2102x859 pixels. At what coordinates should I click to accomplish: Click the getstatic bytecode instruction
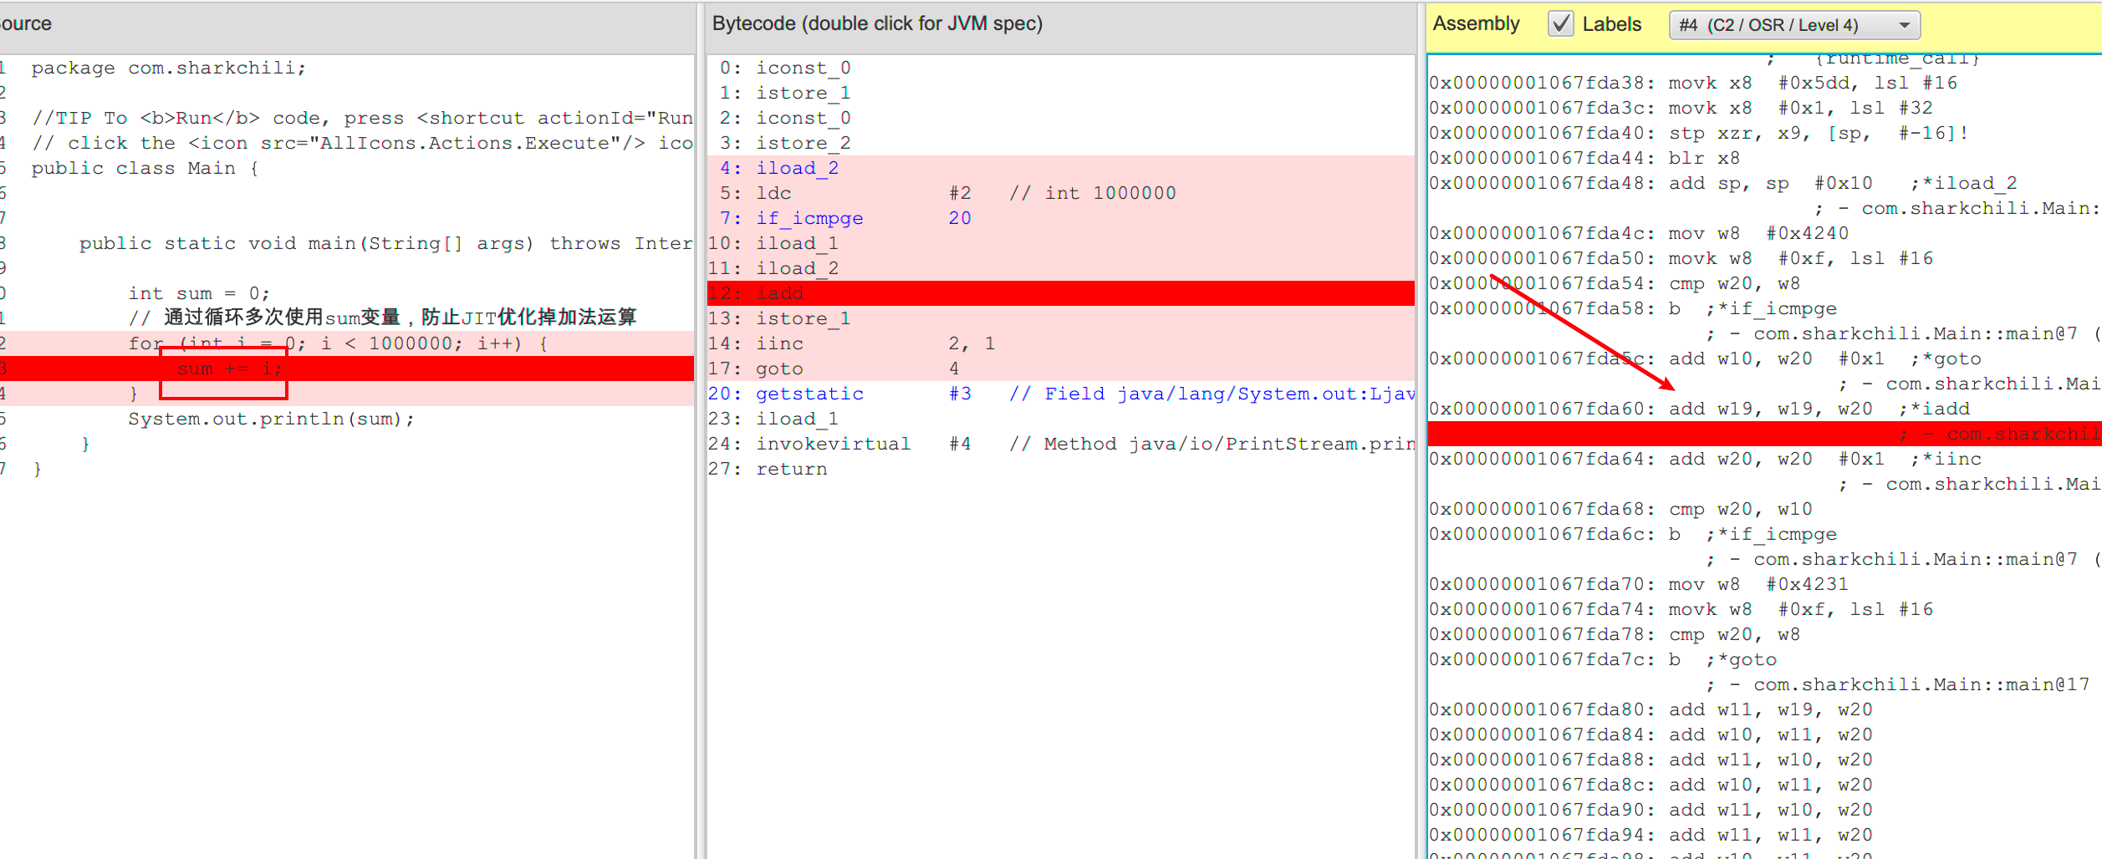pos(809,394)
